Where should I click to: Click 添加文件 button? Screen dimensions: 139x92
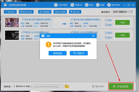tap(10, 12)
